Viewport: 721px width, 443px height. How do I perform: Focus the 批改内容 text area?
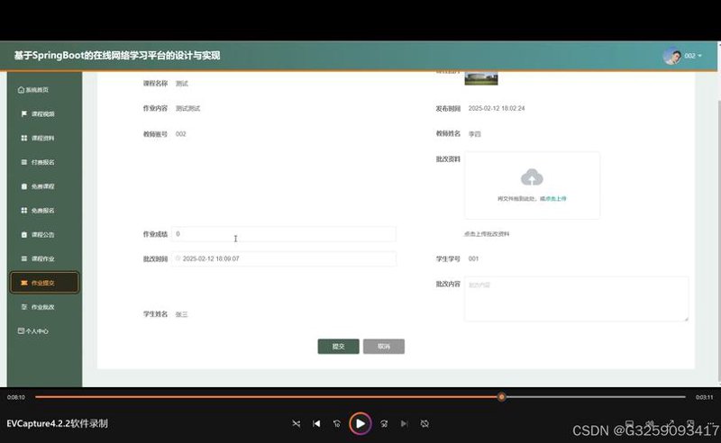(x=577, y=299)
